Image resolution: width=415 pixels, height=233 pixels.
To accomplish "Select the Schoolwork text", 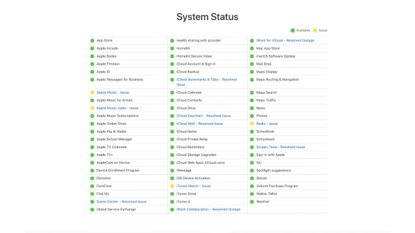I will point(265,139).
